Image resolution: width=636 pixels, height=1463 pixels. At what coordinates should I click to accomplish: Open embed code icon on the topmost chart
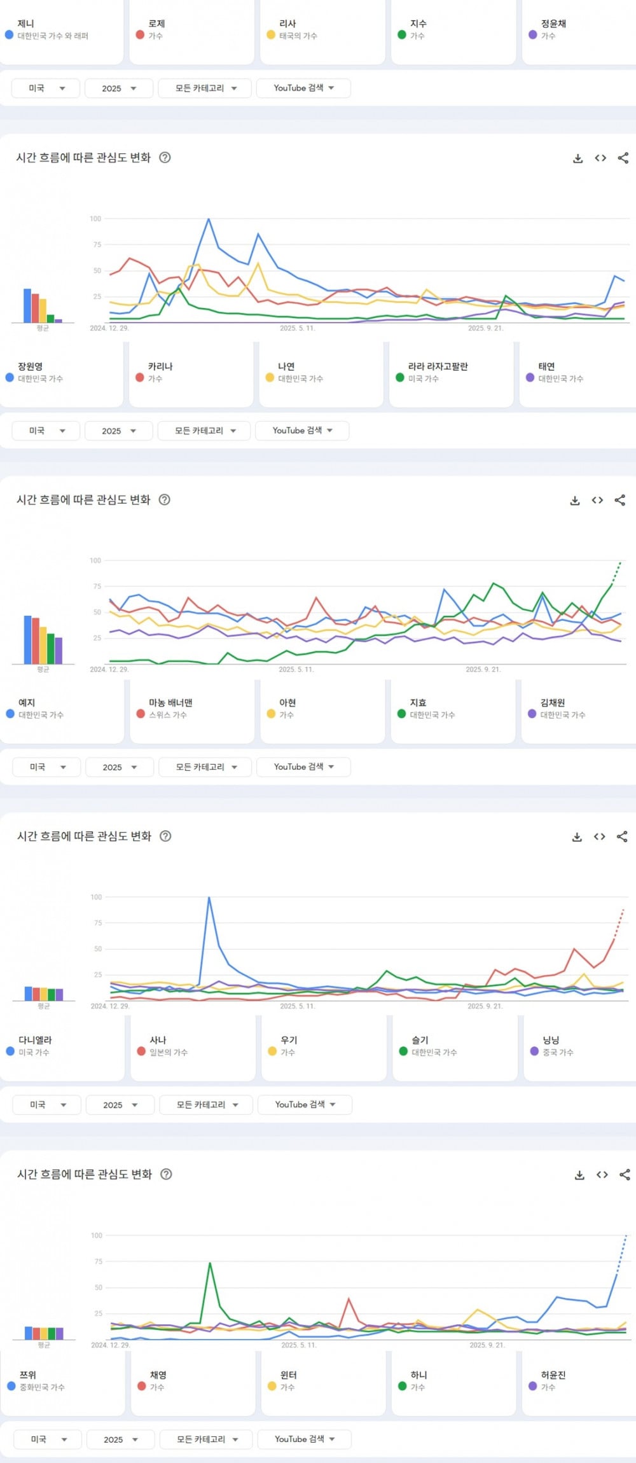[600, 158]
